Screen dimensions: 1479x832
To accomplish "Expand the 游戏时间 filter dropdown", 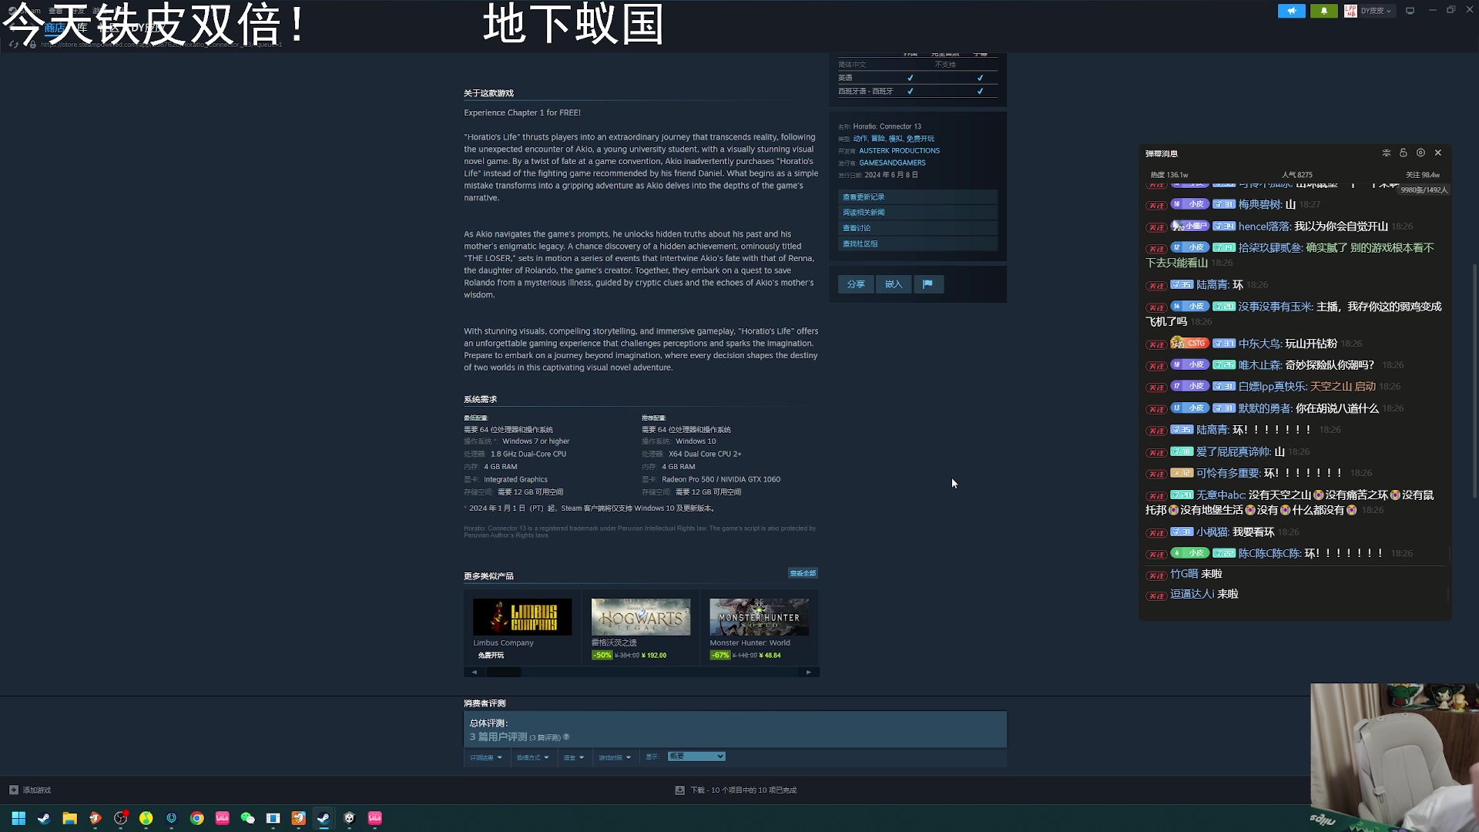I will click(615, 758).
